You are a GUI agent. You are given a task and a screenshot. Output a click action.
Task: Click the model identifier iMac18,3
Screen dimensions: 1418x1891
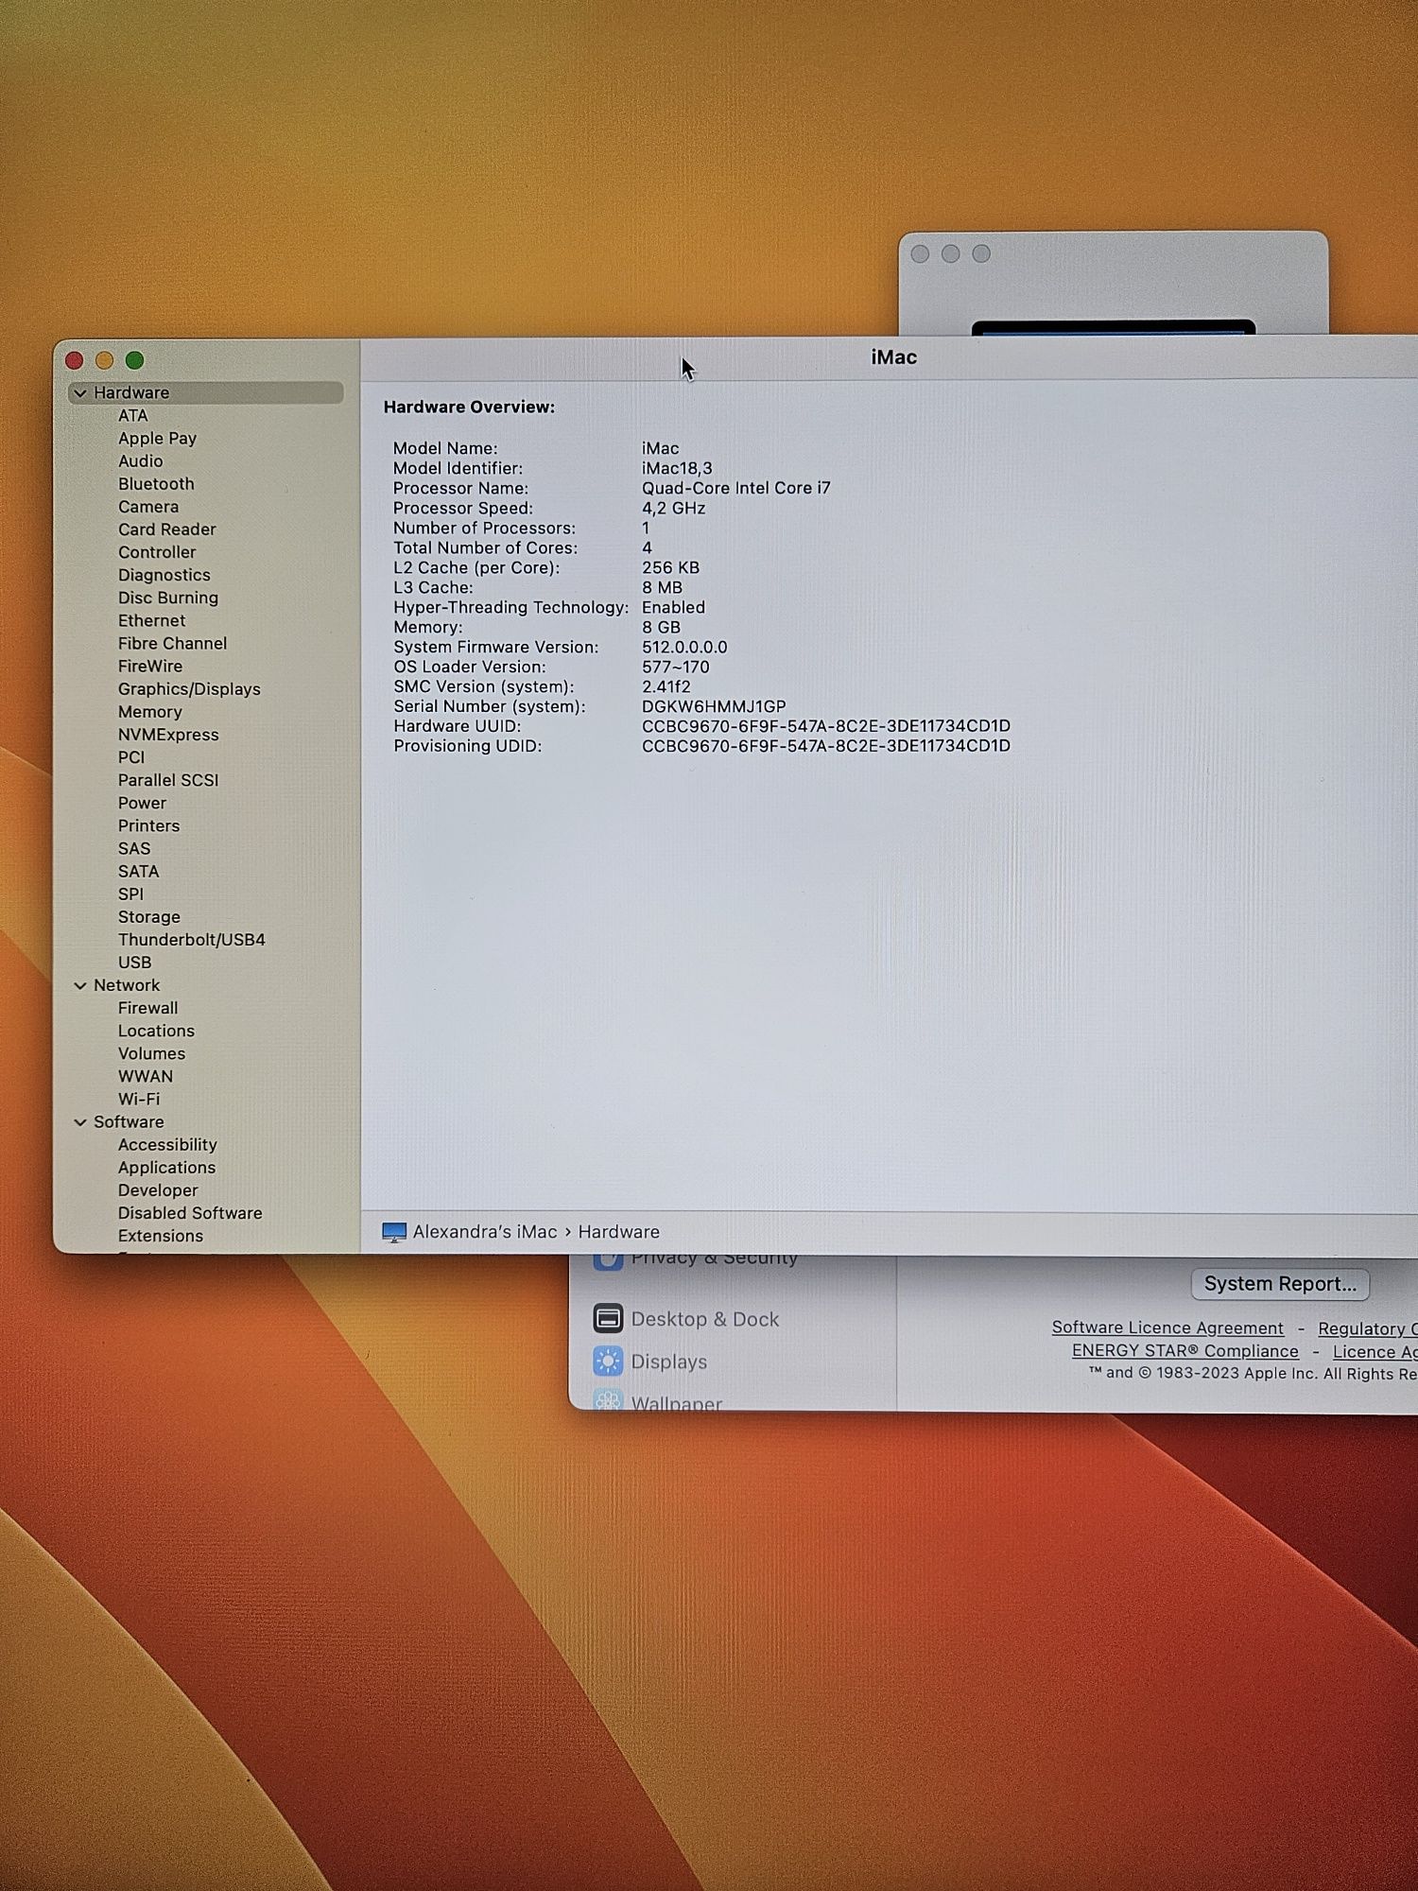click(677, 468)
